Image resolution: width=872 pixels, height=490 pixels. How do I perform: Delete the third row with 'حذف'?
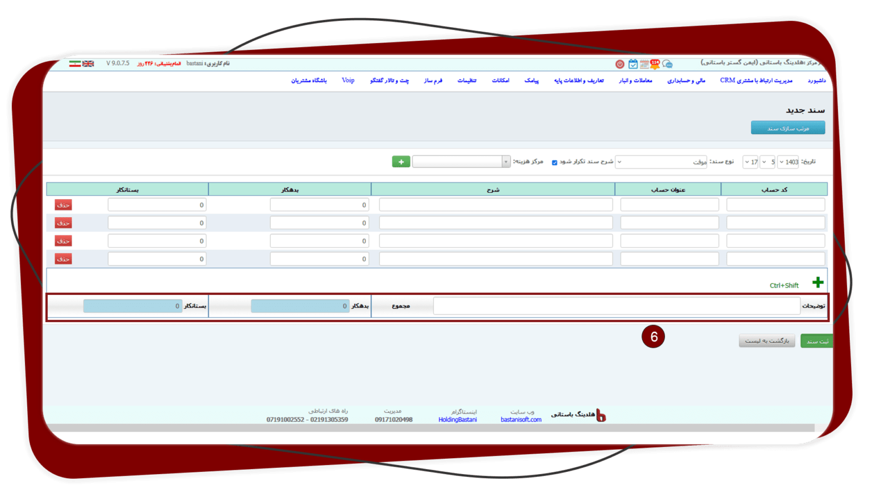(x=63, y=241)
